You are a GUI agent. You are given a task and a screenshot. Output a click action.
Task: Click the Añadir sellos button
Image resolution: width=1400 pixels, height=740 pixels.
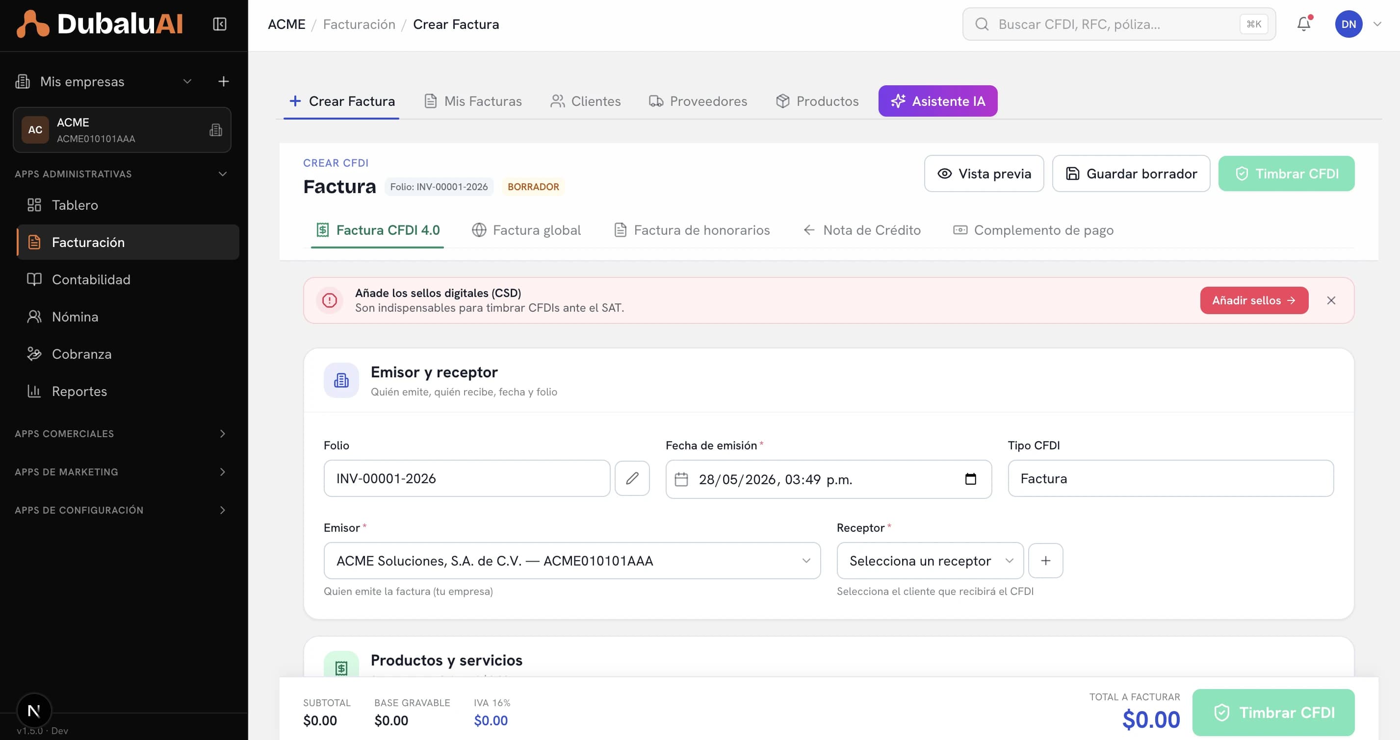point(1254,300)
